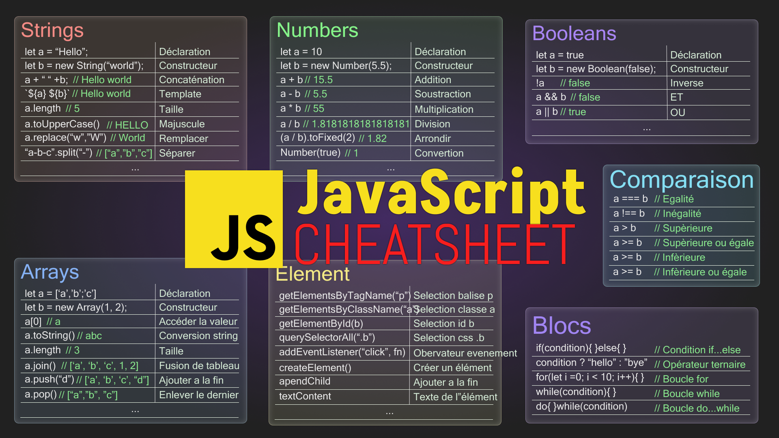Click the Element panel heading
779x438 pixels.
[312, 274]
